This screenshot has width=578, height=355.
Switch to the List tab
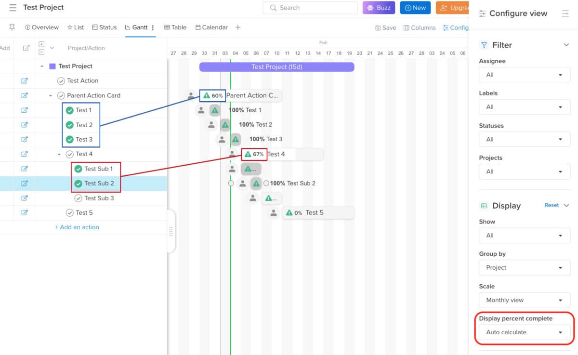(76, 27)
